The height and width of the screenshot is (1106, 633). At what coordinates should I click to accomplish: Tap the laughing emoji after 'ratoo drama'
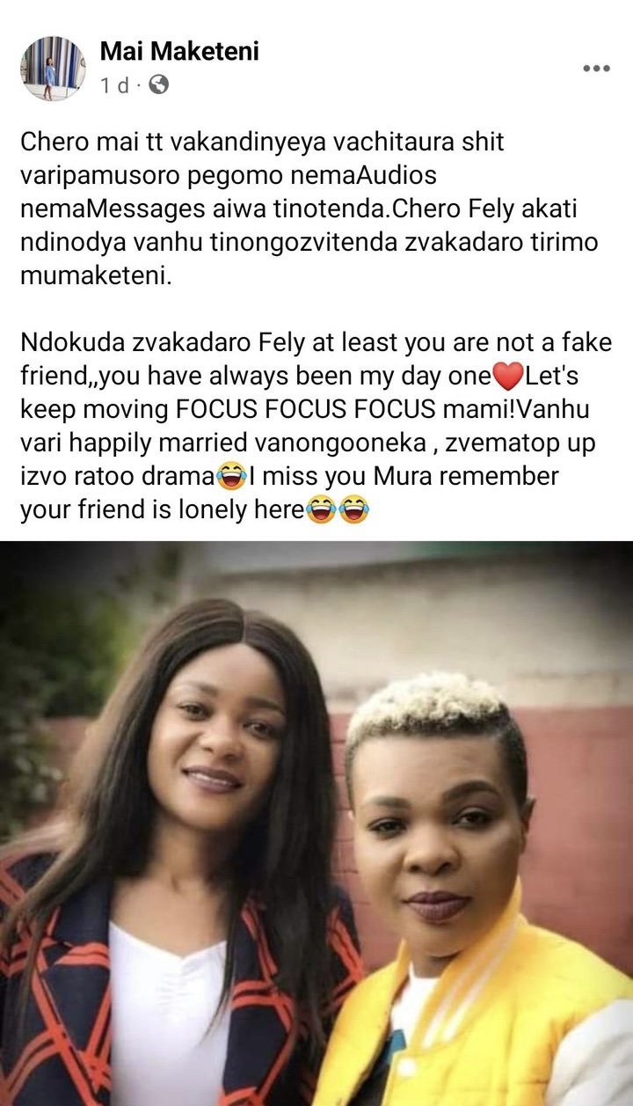(x=231, y=478)
